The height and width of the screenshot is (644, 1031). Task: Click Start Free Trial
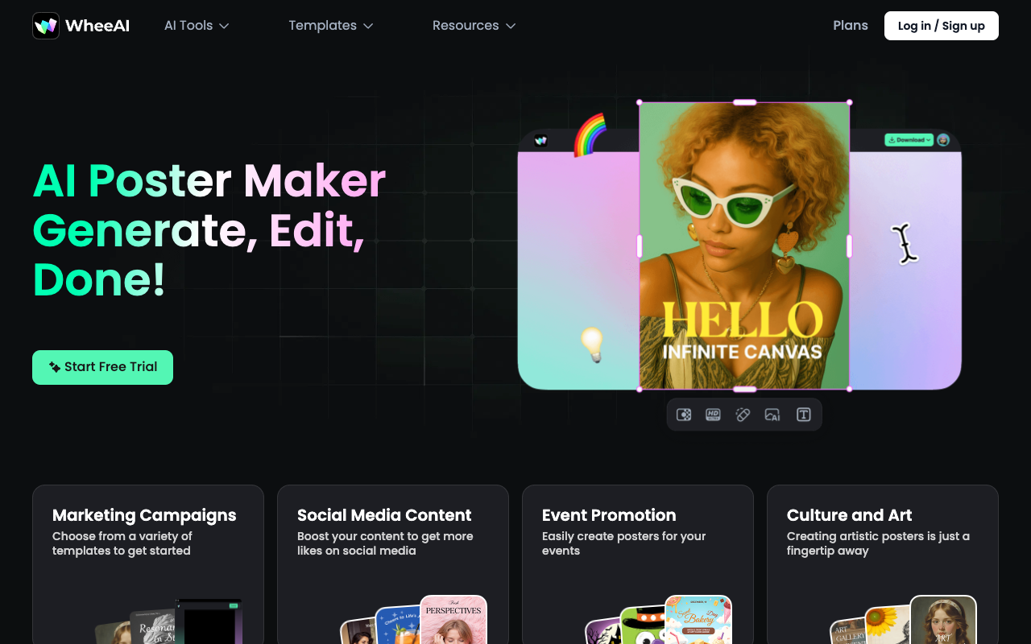[x=102, y=367]
